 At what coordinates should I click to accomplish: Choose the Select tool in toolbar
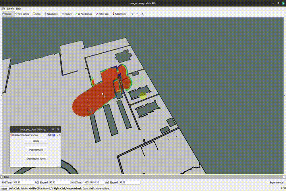click(x=36, y=14)
